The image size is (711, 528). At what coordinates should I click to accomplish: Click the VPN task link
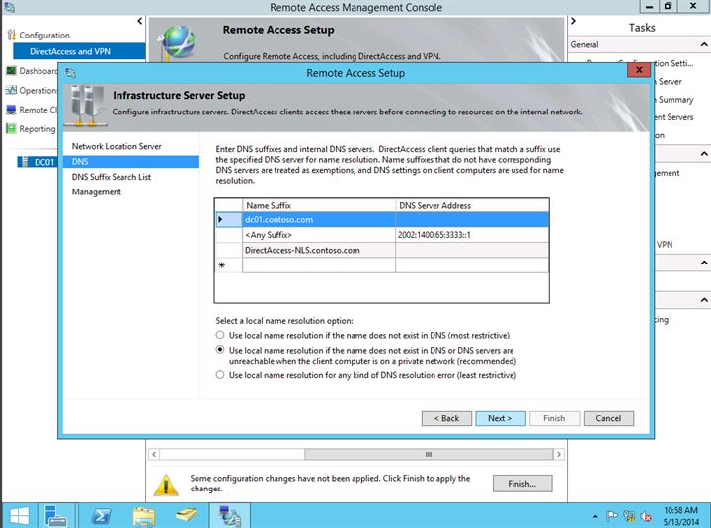coord(665,245)
